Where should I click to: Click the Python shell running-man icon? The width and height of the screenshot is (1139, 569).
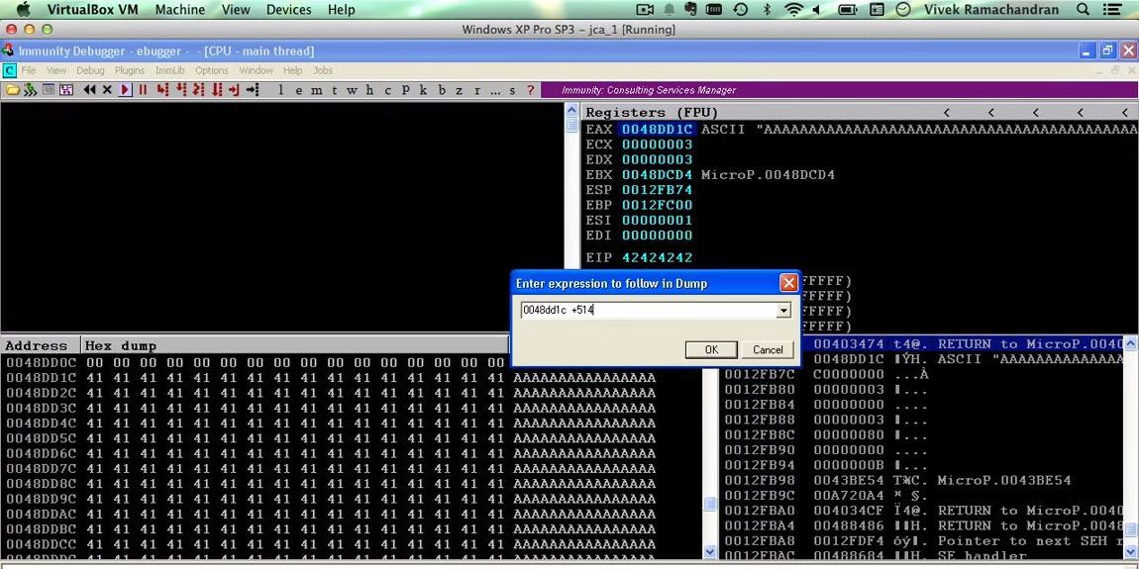pos(31,90)
